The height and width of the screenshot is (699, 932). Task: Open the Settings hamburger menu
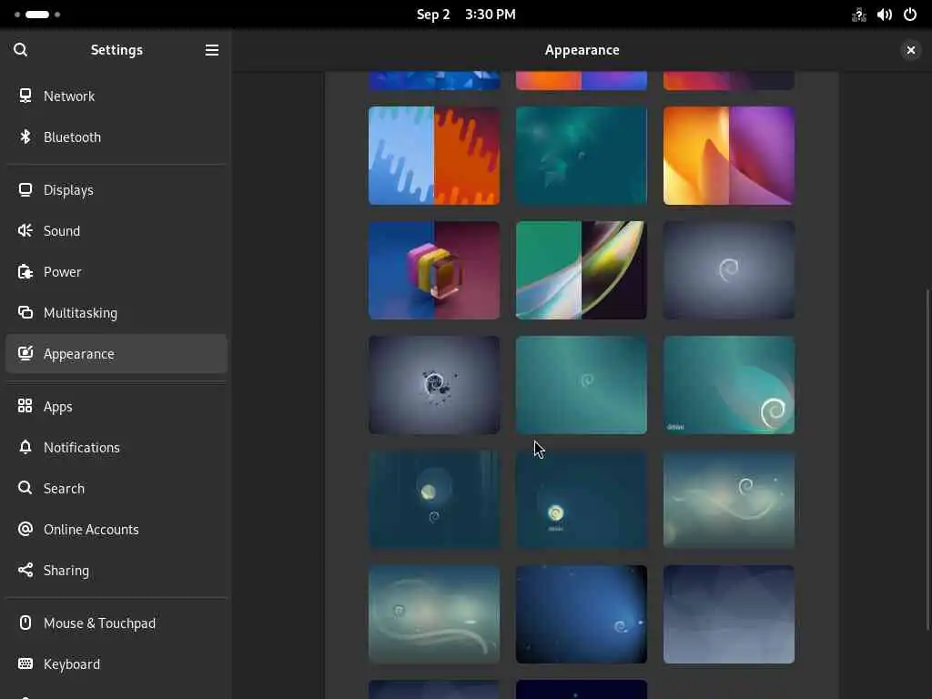point(211,50)
